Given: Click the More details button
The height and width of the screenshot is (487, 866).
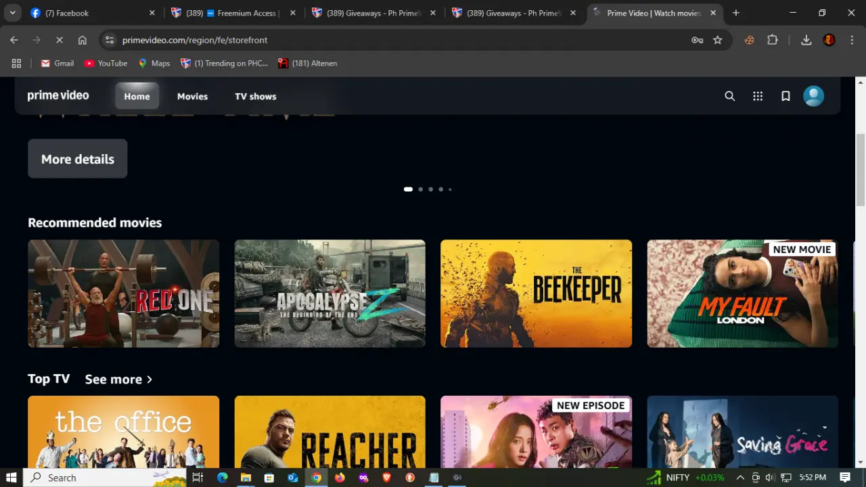Looking at the screenshot, I should pos(77,159).
